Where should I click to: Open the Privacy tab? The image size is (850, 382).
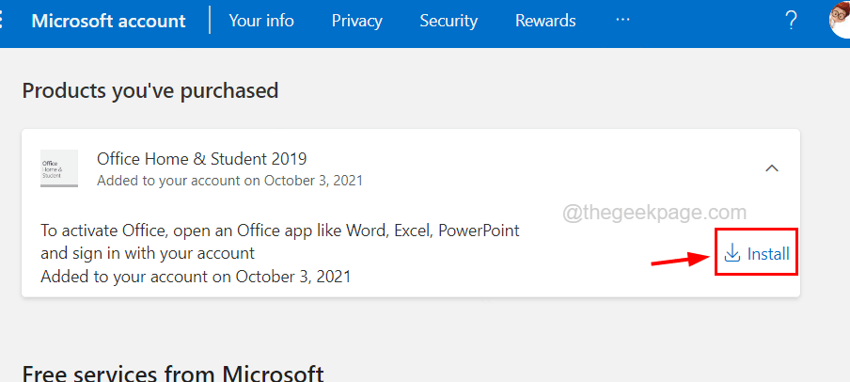point(357,21)
